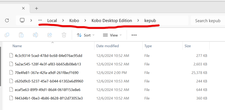Open the See more three-dots menu
Screen dimensions: 225x110
[134, 35]
